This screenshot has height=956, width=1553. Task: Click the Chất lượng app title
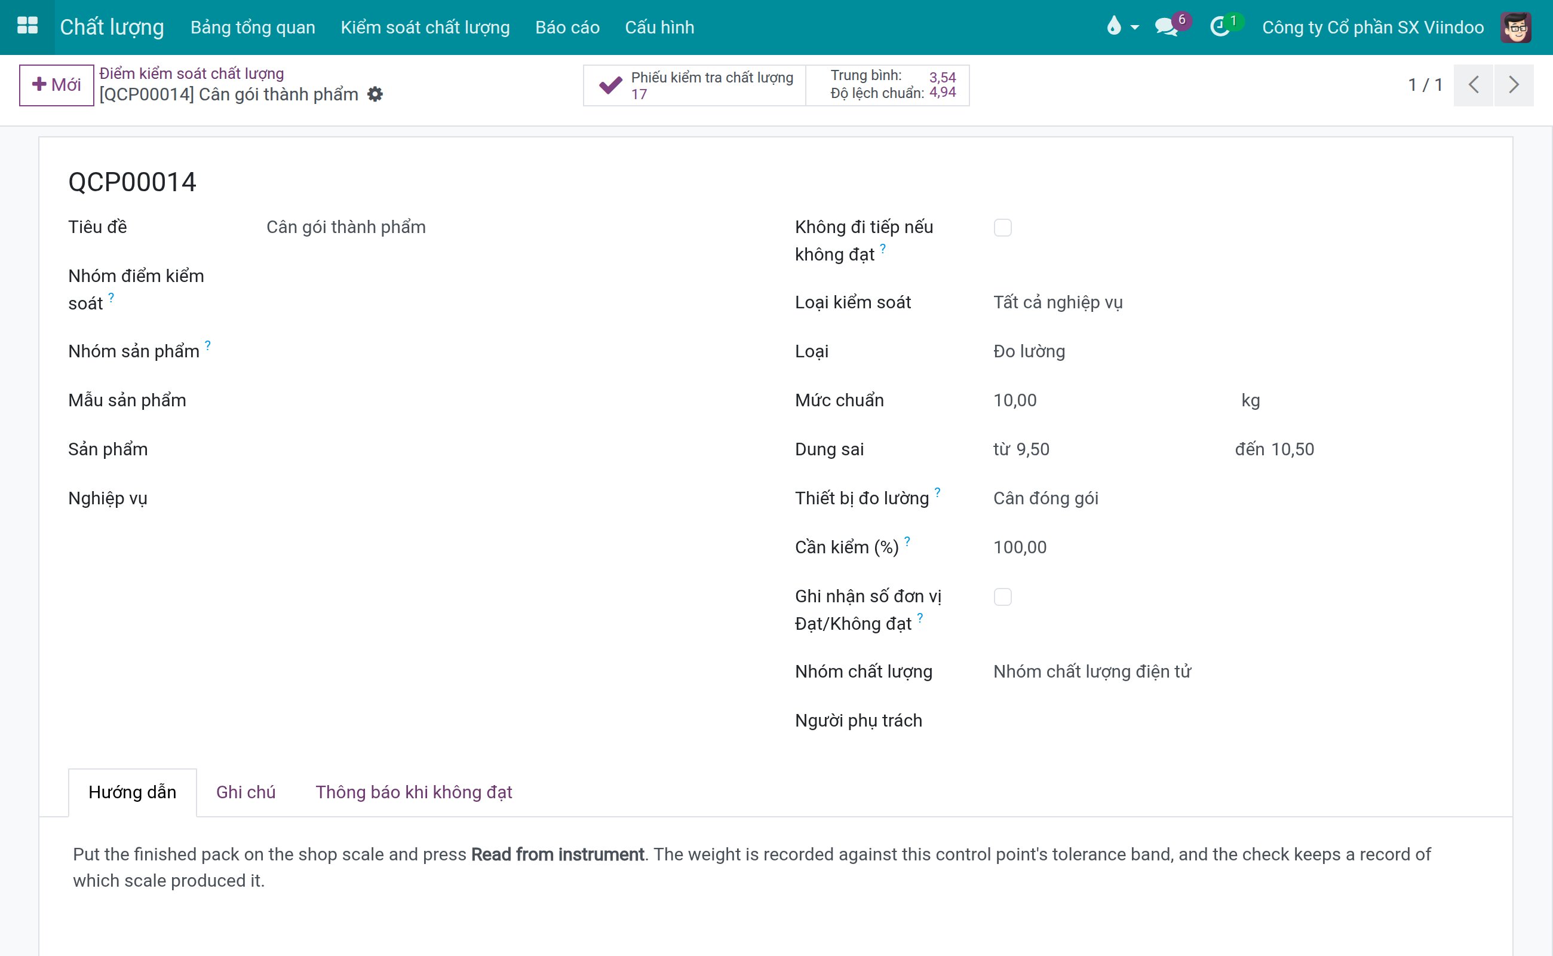point(112,27)
